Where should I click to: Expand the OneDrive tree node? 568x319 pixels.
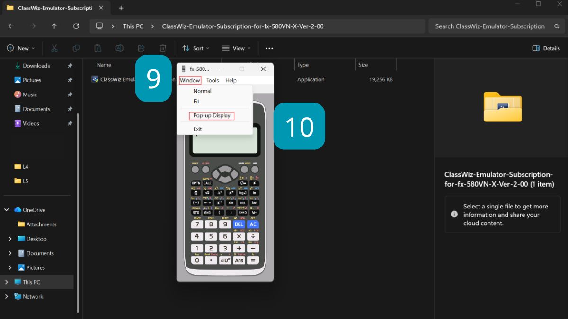(x=6, y=210)
